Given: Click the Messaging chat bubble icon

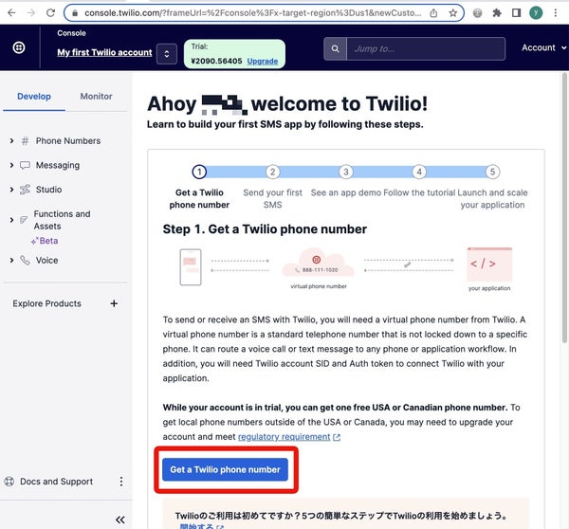Looking at the screenshot, I should coord(25,166).
